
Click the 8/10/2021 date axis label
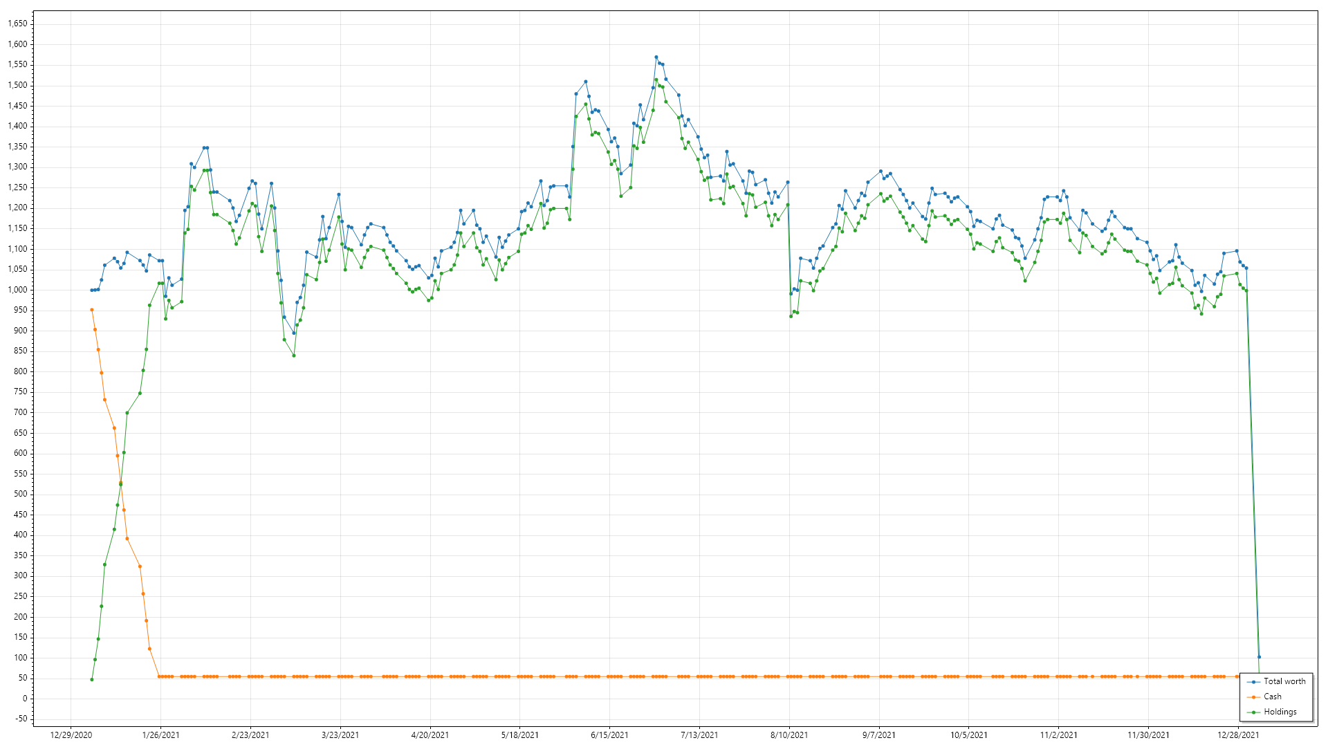(789, 735)
